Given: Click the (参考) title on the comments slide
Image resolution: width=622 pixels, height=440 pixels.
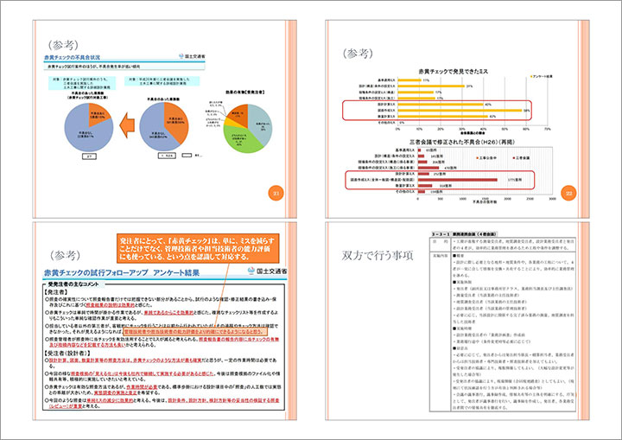Looking at the screenshot, I should 65,255.
